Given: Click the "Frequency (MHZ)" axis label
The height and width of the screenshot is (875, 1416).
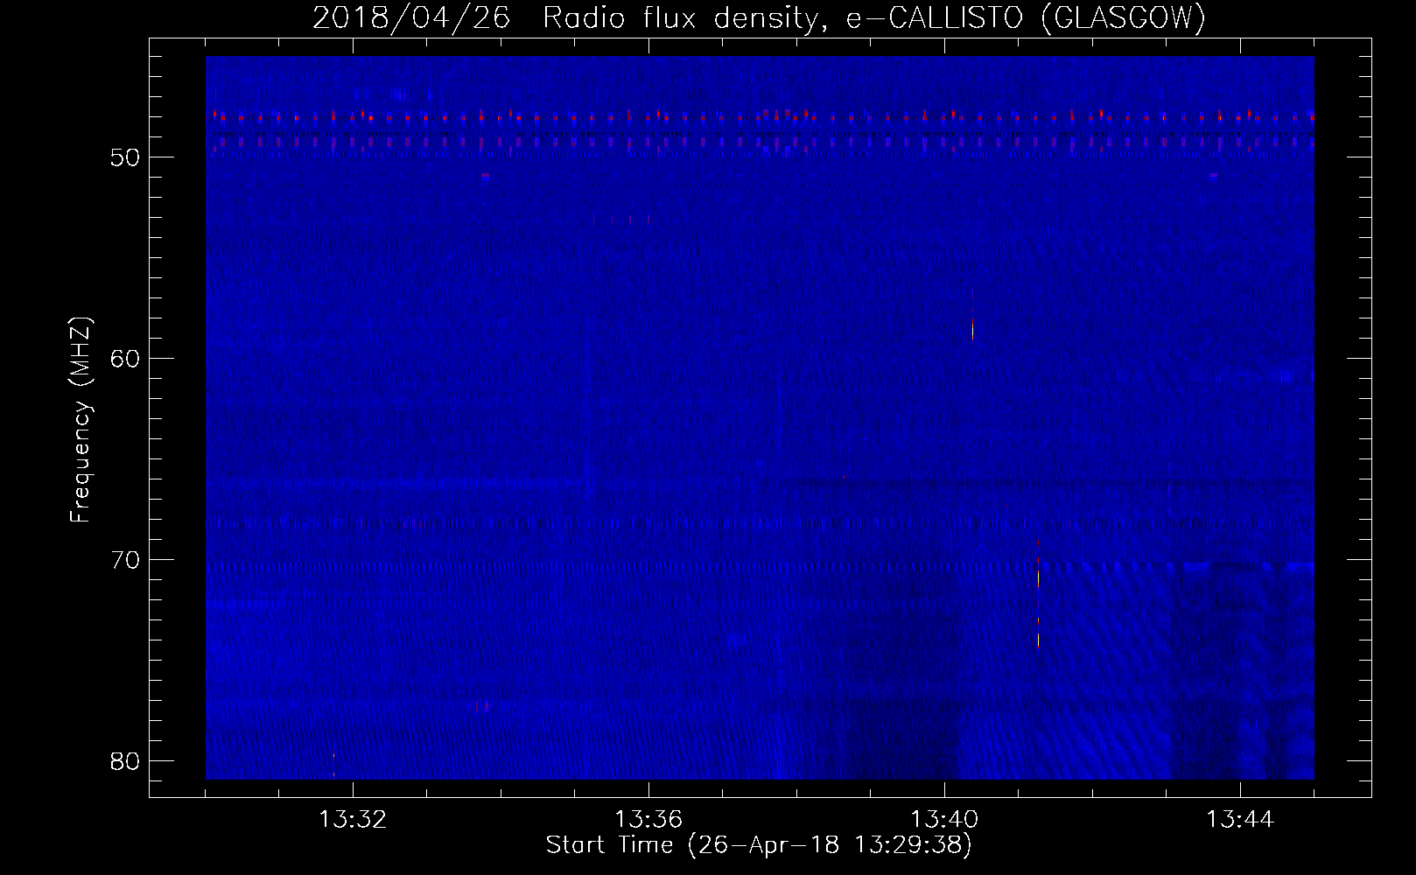Looking at the screenshot, I should (81, 420).
